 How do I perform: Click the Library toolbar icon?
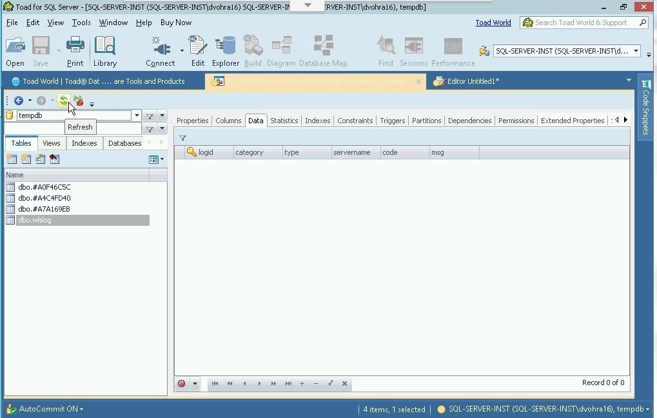[104, 51]
